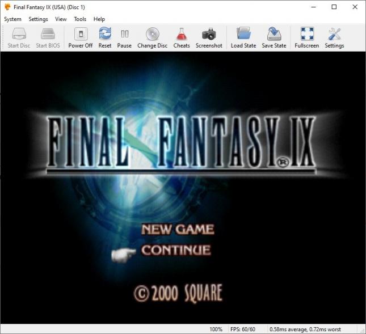This screenshot has width=366, height=334.
Task: Close the emulator window
Action: point(355,7)
